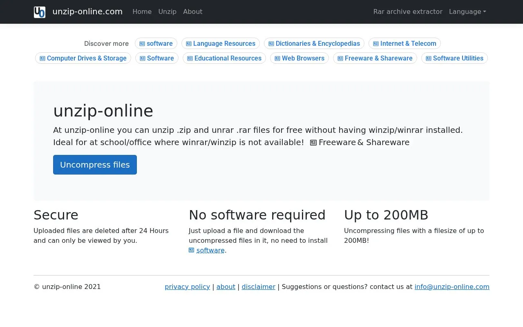Screen dimensions: 523x327
Task: Click the 'Discover more' label
Action: [106, 43]
